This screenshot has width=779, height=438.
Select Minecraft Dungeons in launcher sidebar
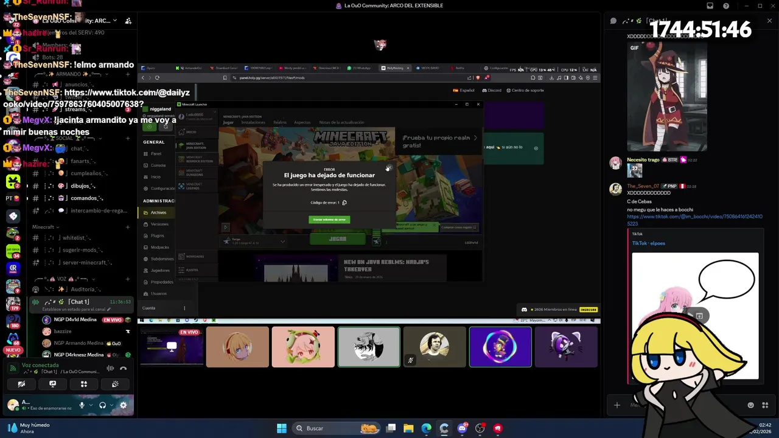click(x=195, y=172)
